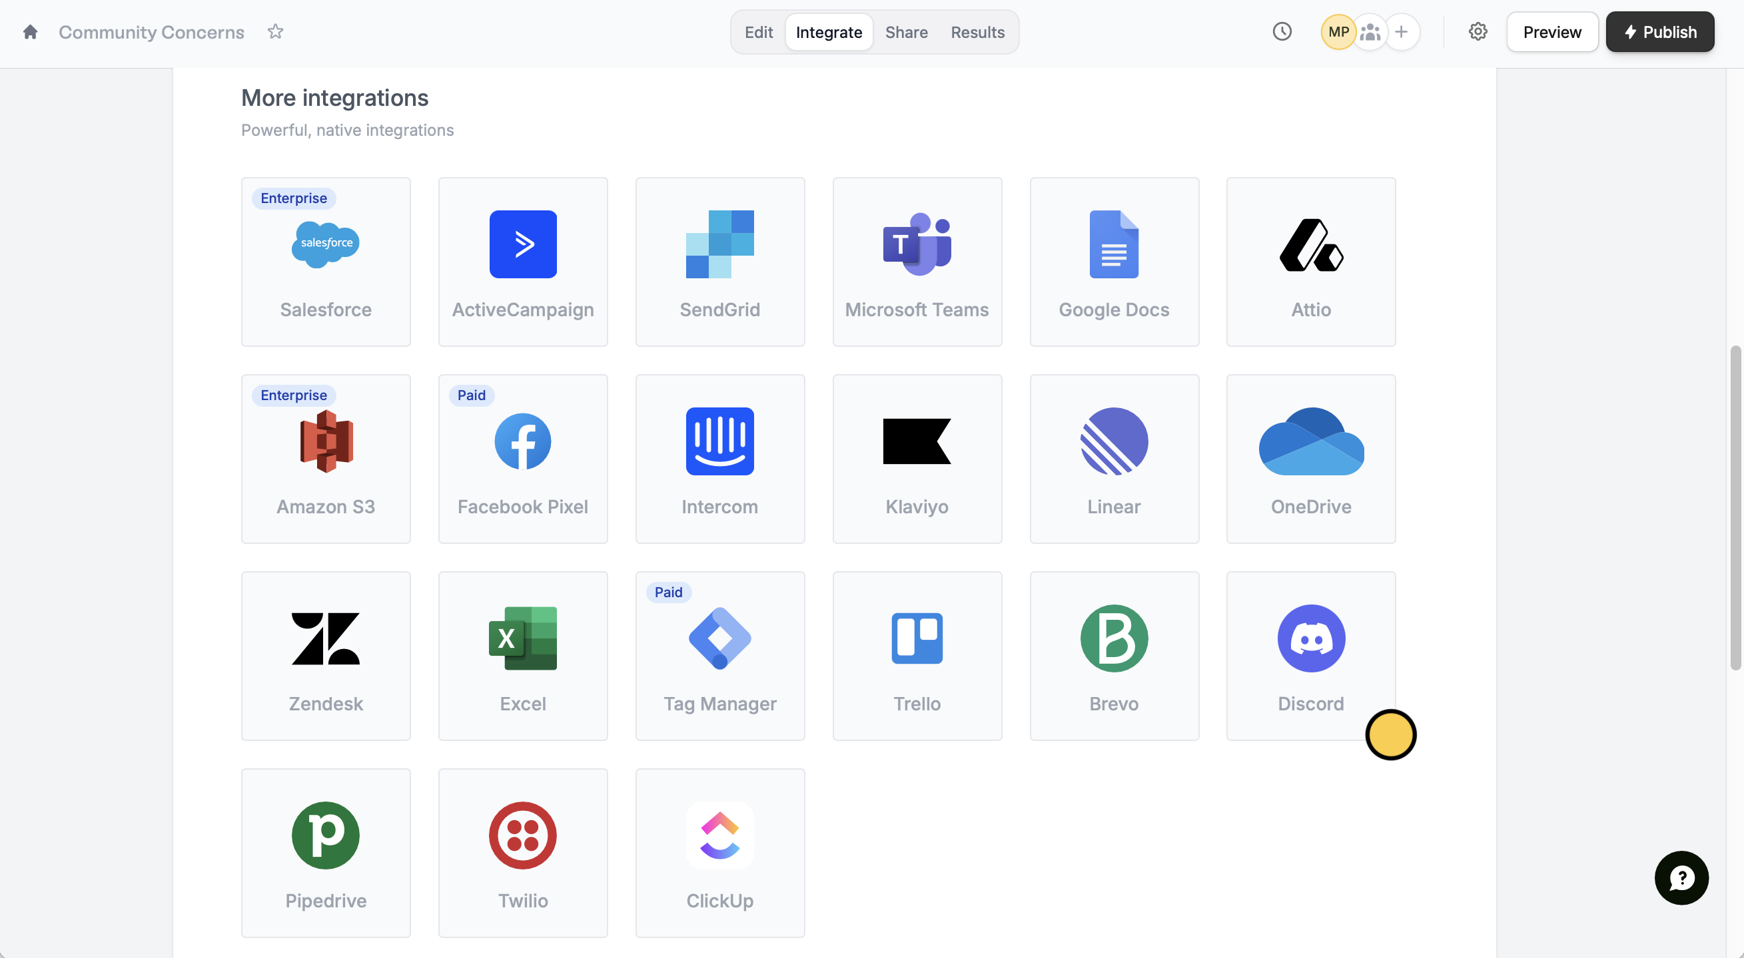Open the Discord integration
Screen dimensions: 1744x958
tap(1310, 656)
